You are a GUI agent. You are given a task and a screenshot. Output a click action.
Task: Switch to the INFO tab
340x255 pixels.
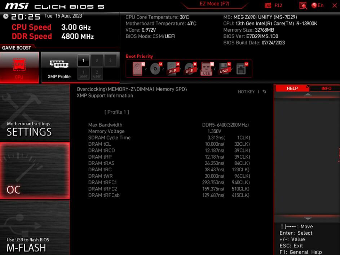pyautogui.click(x=327, y=88)
